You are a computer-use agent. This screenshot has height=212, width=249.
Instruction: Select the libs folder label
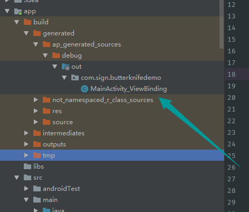click(x=39, y=167)
